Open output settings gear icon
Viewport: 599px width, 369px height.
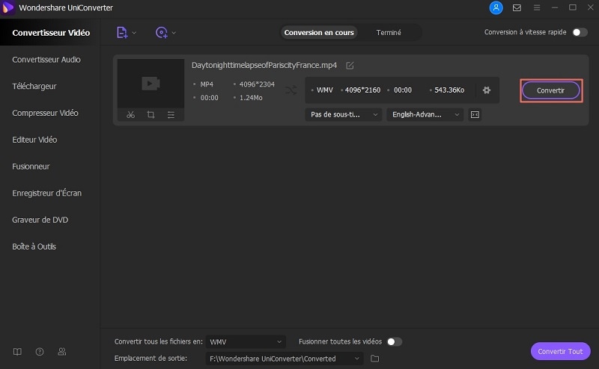(x=486, y=90)
